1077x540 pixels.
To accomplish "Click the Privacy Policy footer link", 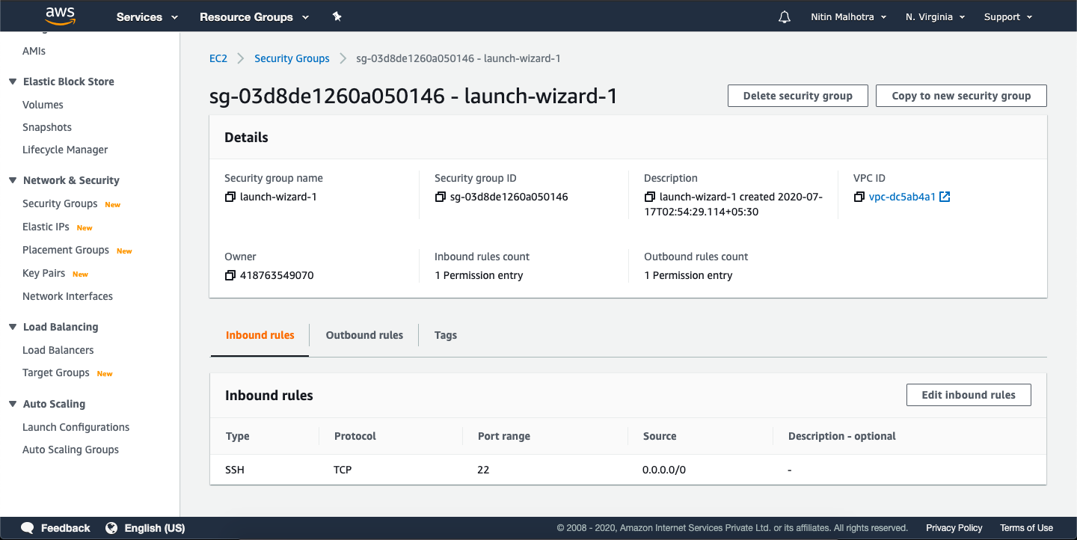I will (x=954, y=528).
